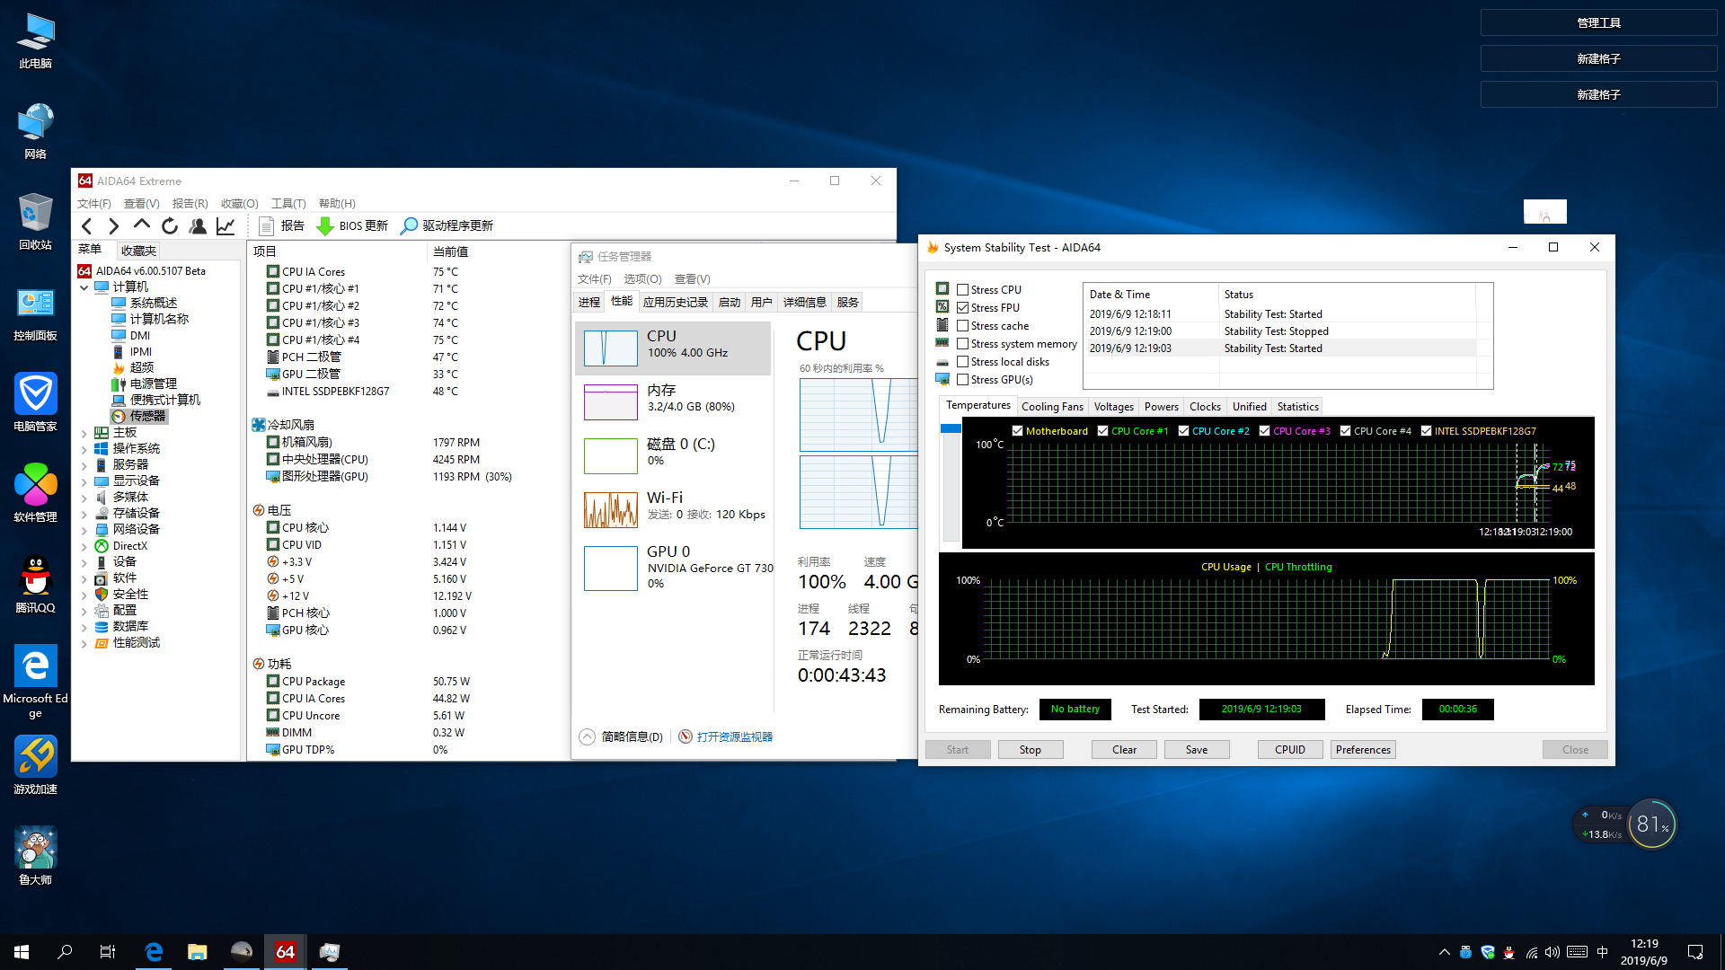
Task: Open the AIDA64 文件(F) menu
Action: tap(94, 204)
